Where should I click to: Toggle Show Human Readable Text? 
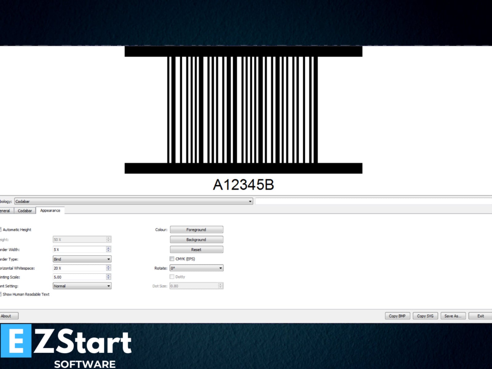click(x=1, y=294)
